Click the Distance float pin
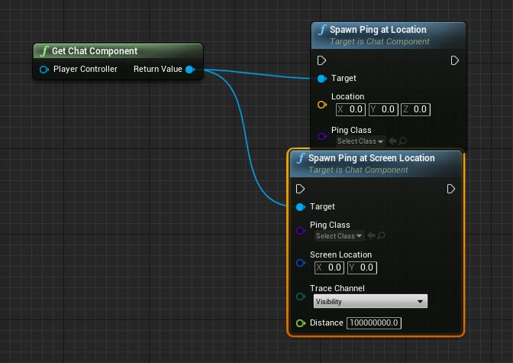This screenshot has width=513, height=363. (300, 323)
